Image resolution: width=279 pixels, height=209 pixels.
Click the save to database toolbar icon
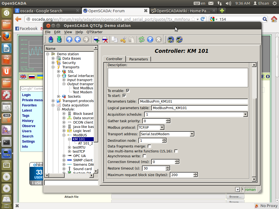tap(59, 40)
